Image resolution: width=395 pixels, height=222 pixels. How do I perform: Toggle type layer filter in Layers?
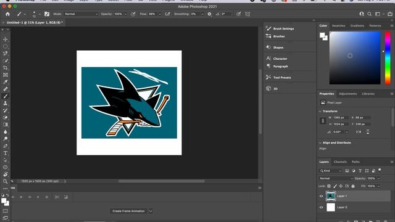pyautogui.click(x=360, y=171)
